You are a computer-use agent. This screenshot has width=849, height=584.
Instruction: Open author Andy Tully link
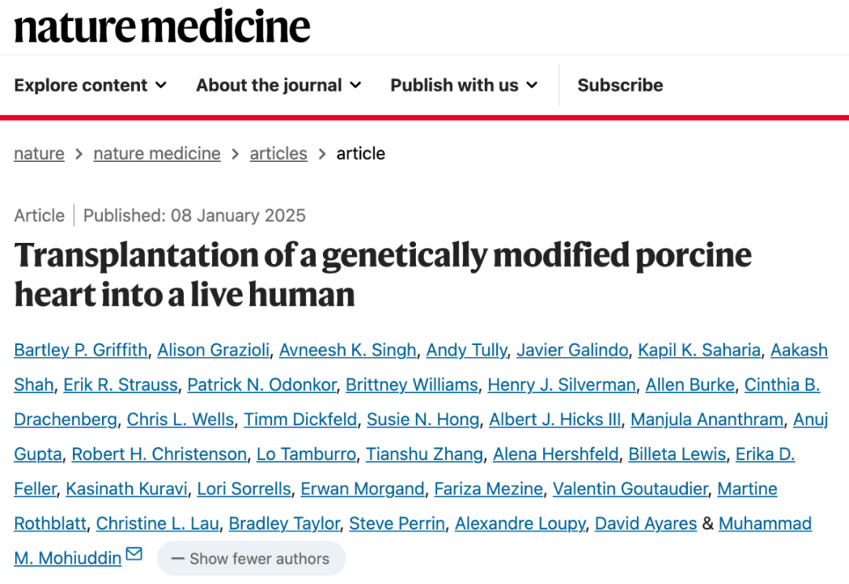coord(467,351)
